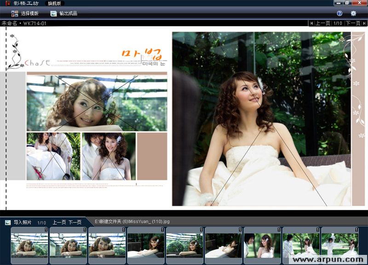Click 下一页 in the photo strip bar
The height and width of the screenshot is (265, 368).
pyautogui.click(x=75, y=222)
